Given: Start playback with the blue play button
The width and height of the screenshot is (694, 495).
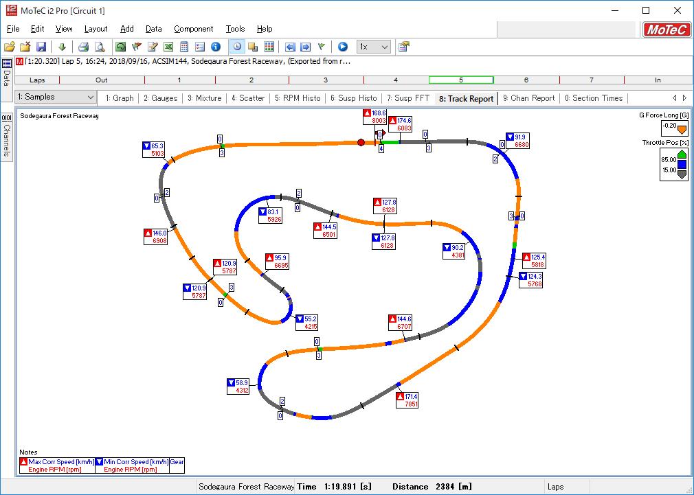Looking at the screenshot, I should click(343, 47).
